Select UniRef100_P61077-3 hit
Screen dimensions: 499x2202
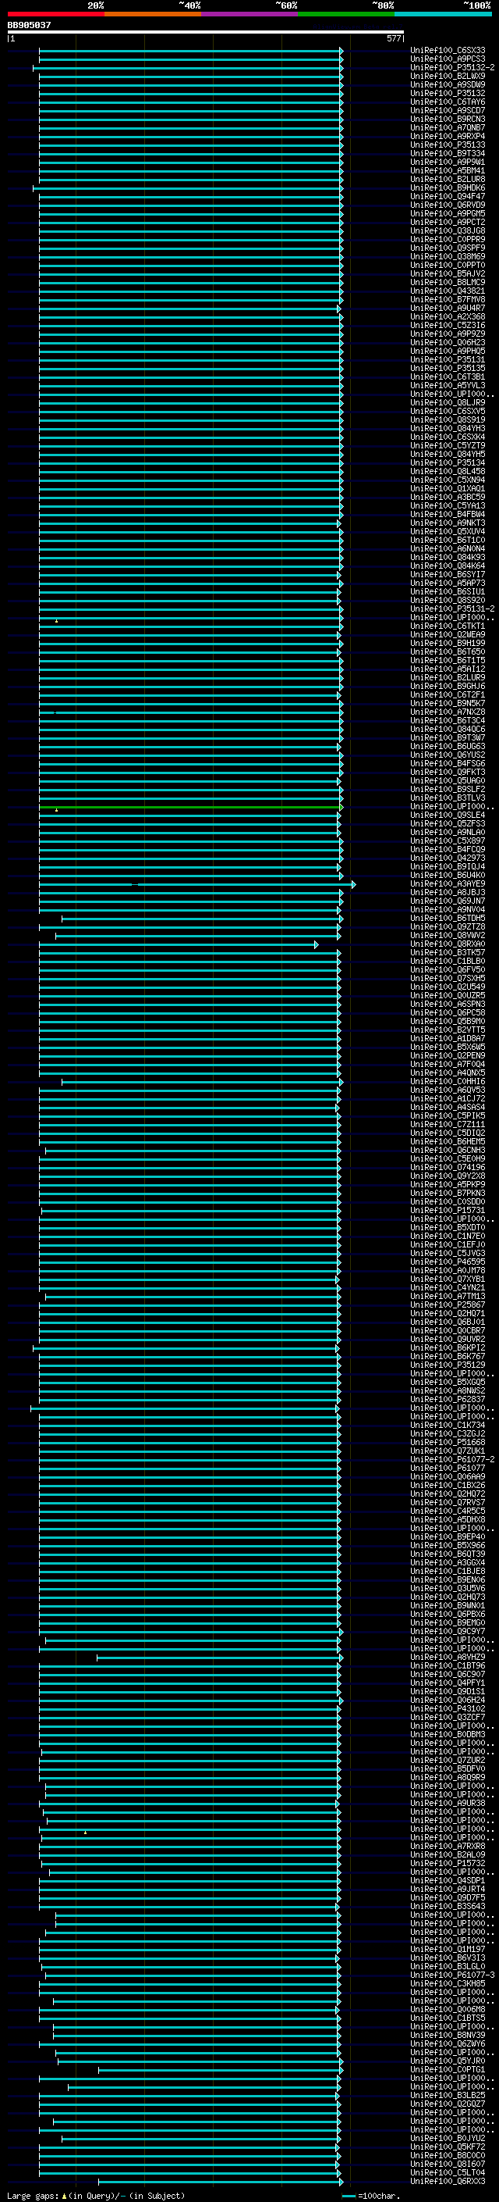(452, 1975)
